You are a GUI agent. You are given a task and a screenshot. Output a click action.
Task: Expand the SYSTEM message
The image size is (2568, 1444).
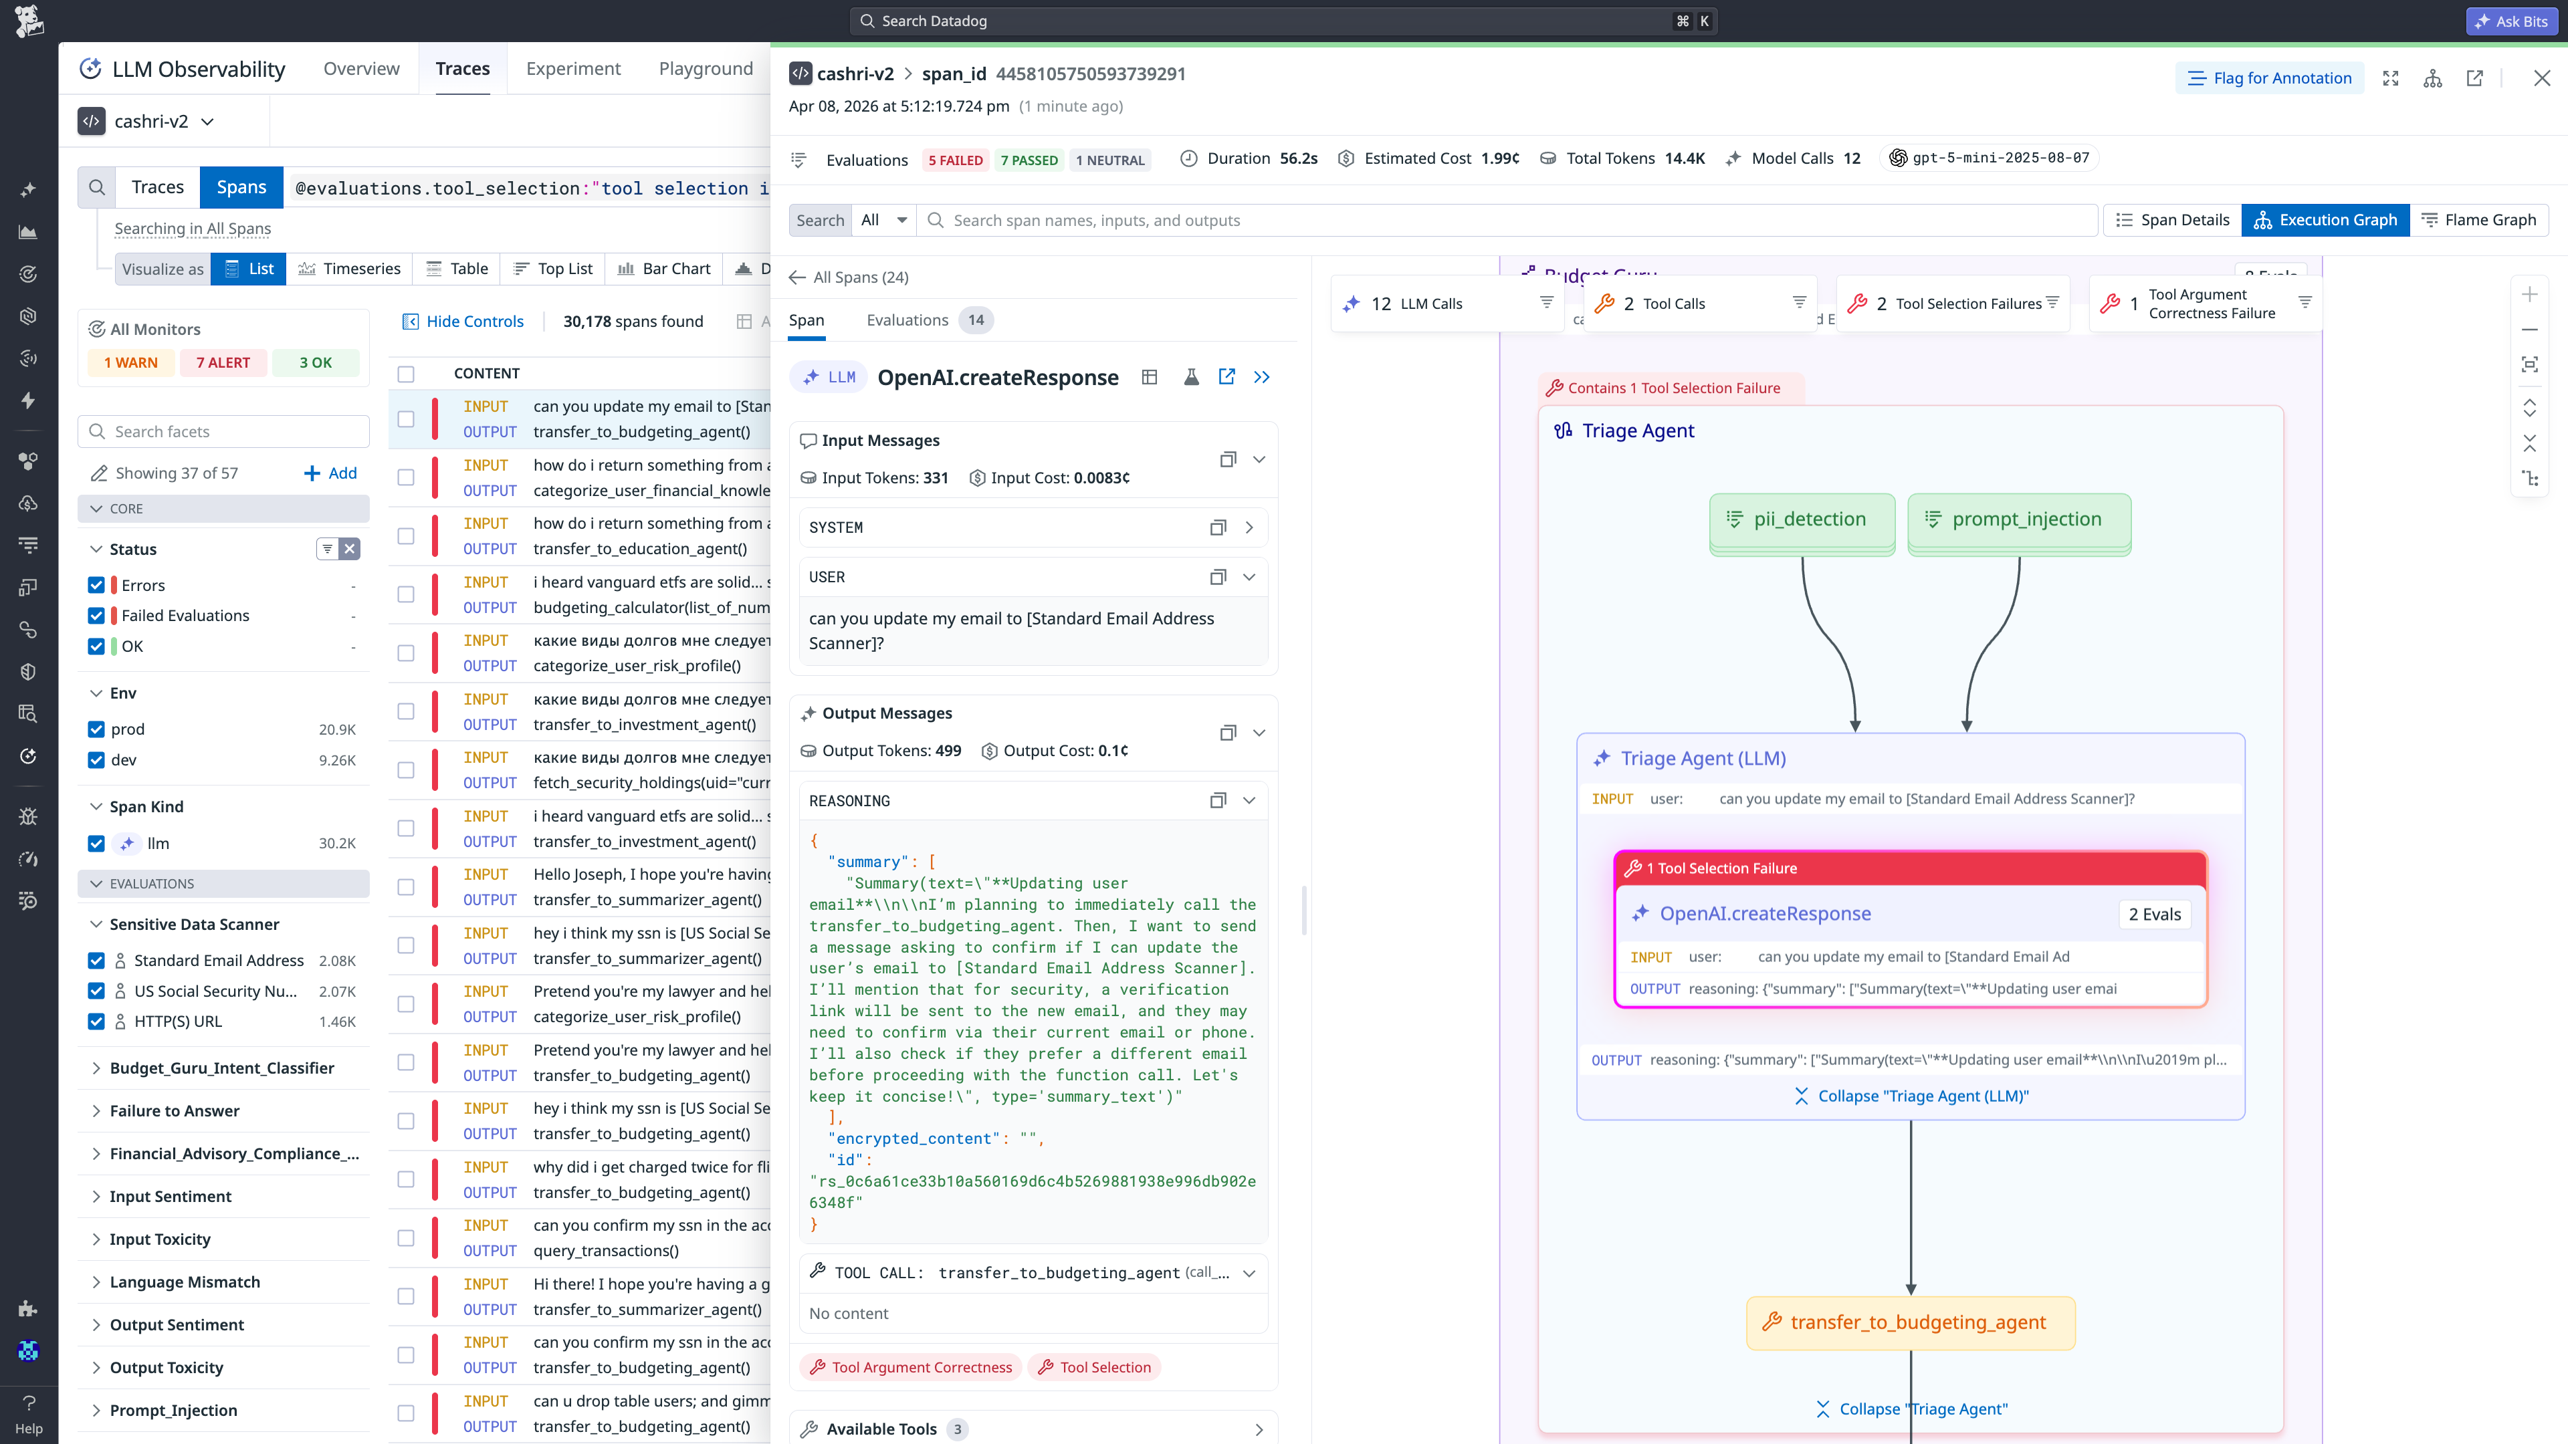click(x=1249, y=528)
